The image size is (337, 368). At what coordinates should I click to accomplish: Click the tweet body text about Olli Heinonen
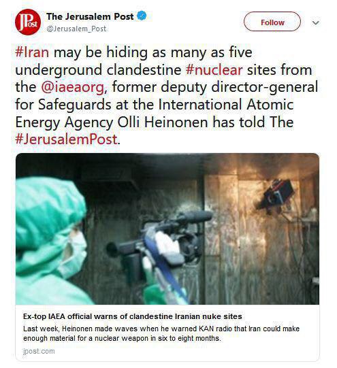click(166, 96)
